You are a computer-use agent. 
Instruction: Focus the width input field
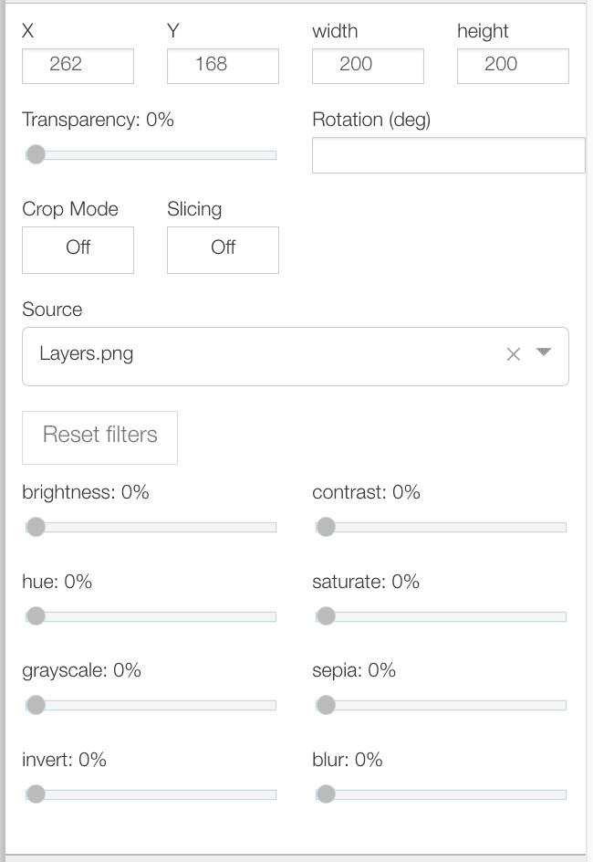tap(368, 66)
